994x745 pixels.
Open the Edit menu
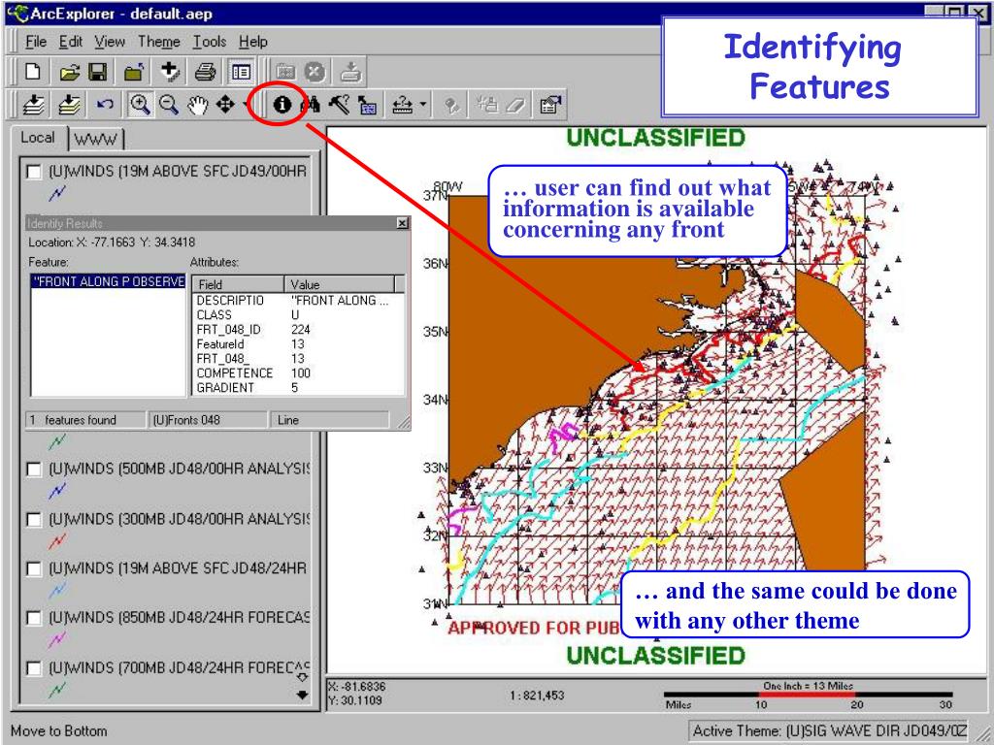click(x=70, y=42)
